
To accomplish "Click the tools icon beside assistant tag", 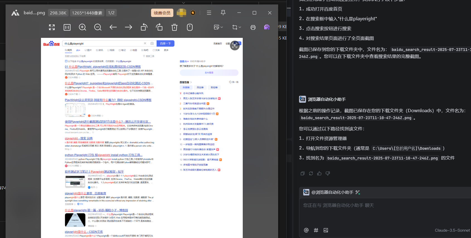I will [358, 192].
